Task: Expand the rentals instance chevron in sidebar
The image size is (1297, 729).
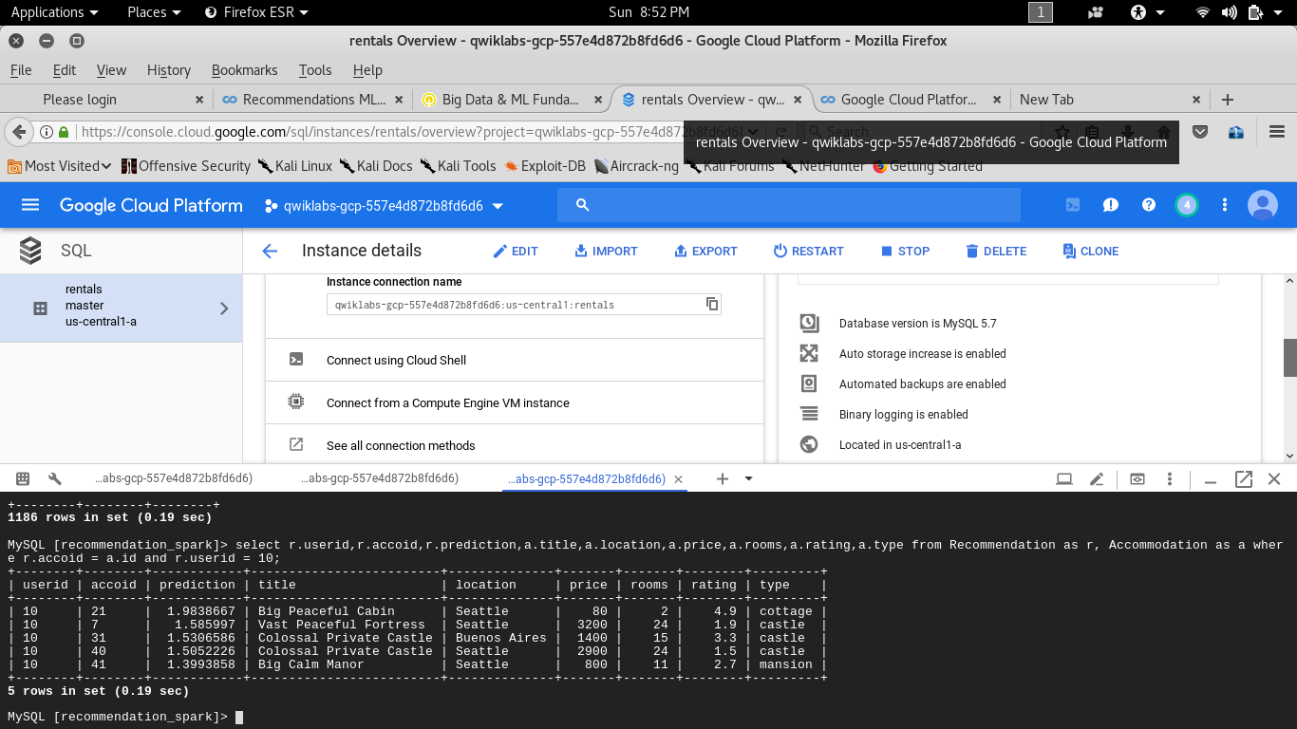Action: click(224, 308)
